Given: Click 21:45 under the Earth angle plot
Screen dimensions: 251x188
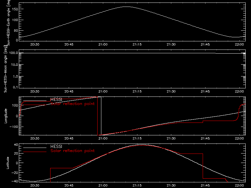Looking at the screenshot, I should [205, 44].
